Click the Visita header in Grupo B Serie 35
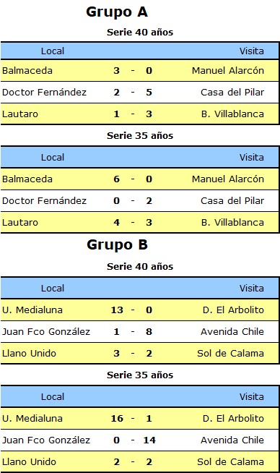 click(x=252, y=397)
